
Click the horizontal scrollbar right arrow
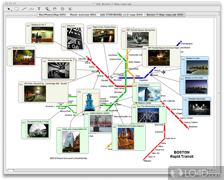point(211,170)
